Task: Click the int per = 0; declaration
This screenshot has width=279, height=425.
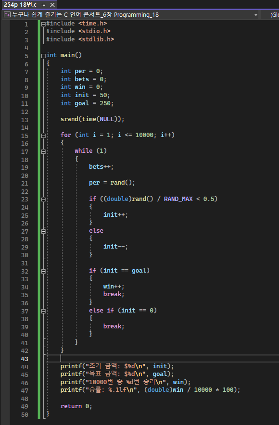Action: point(82,71)
